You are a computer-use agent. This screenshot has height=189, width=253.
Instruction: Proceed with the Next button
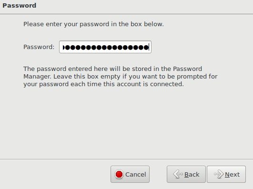click(x=226, y=174)
